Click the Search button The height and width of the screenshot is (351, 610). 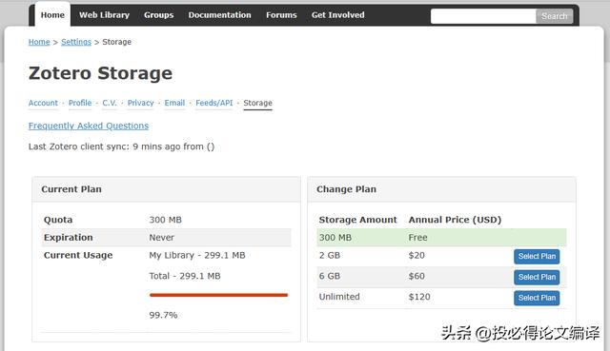(555, 16)
